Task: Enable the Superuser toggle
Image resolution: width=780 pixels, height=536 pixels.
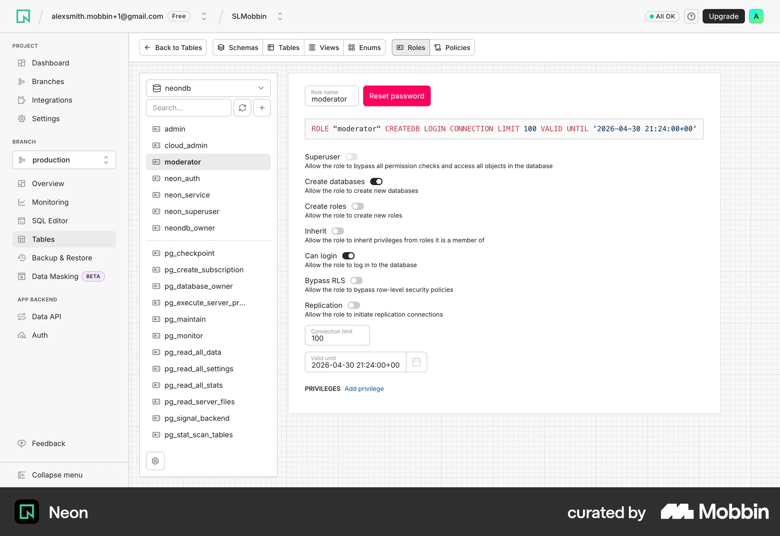Action: [x=351, y=157]
